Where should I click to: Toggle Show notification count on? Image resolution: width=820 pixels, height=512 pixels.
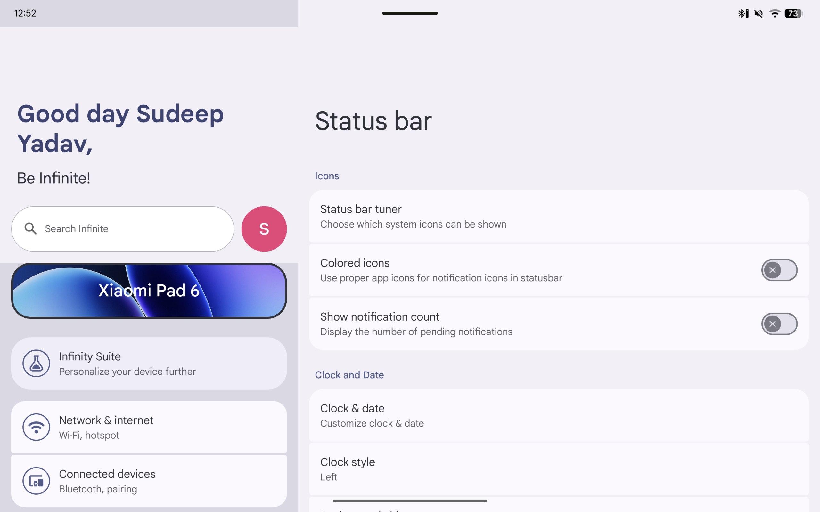click(779, 324)
